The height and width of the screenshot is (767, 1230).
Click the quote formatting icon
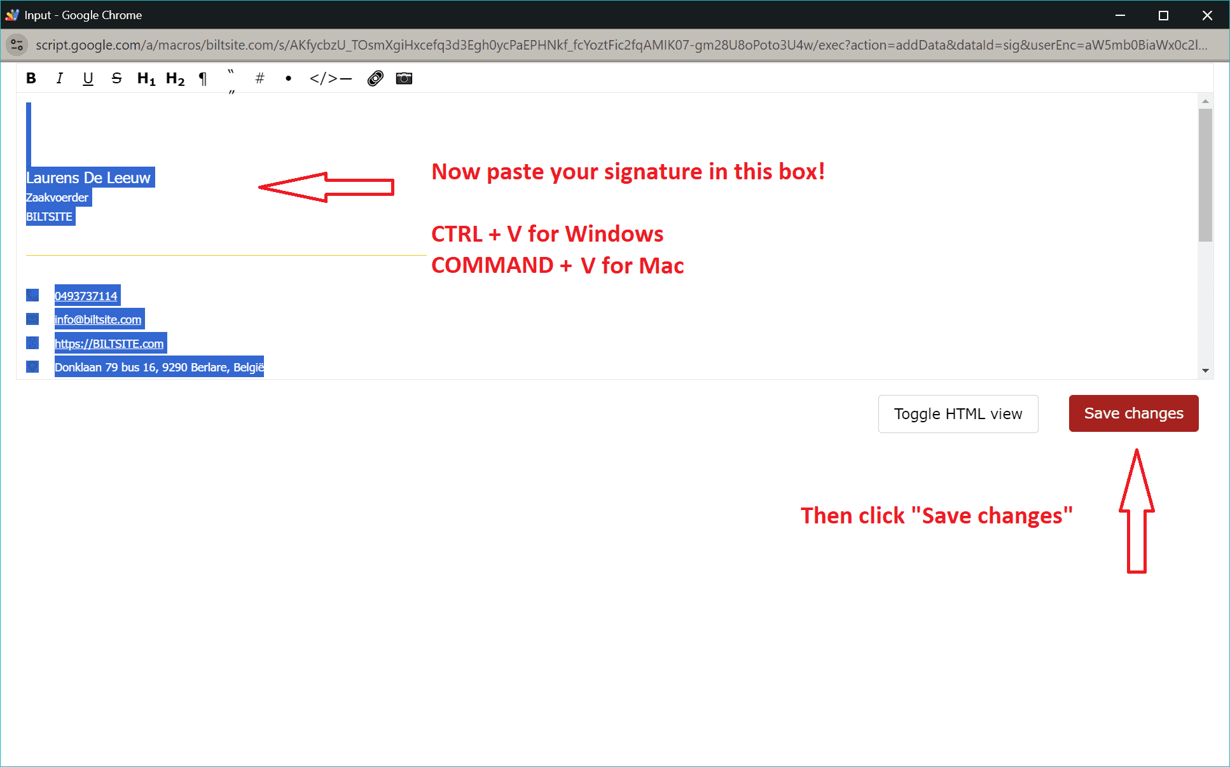(x=231, y=79)
